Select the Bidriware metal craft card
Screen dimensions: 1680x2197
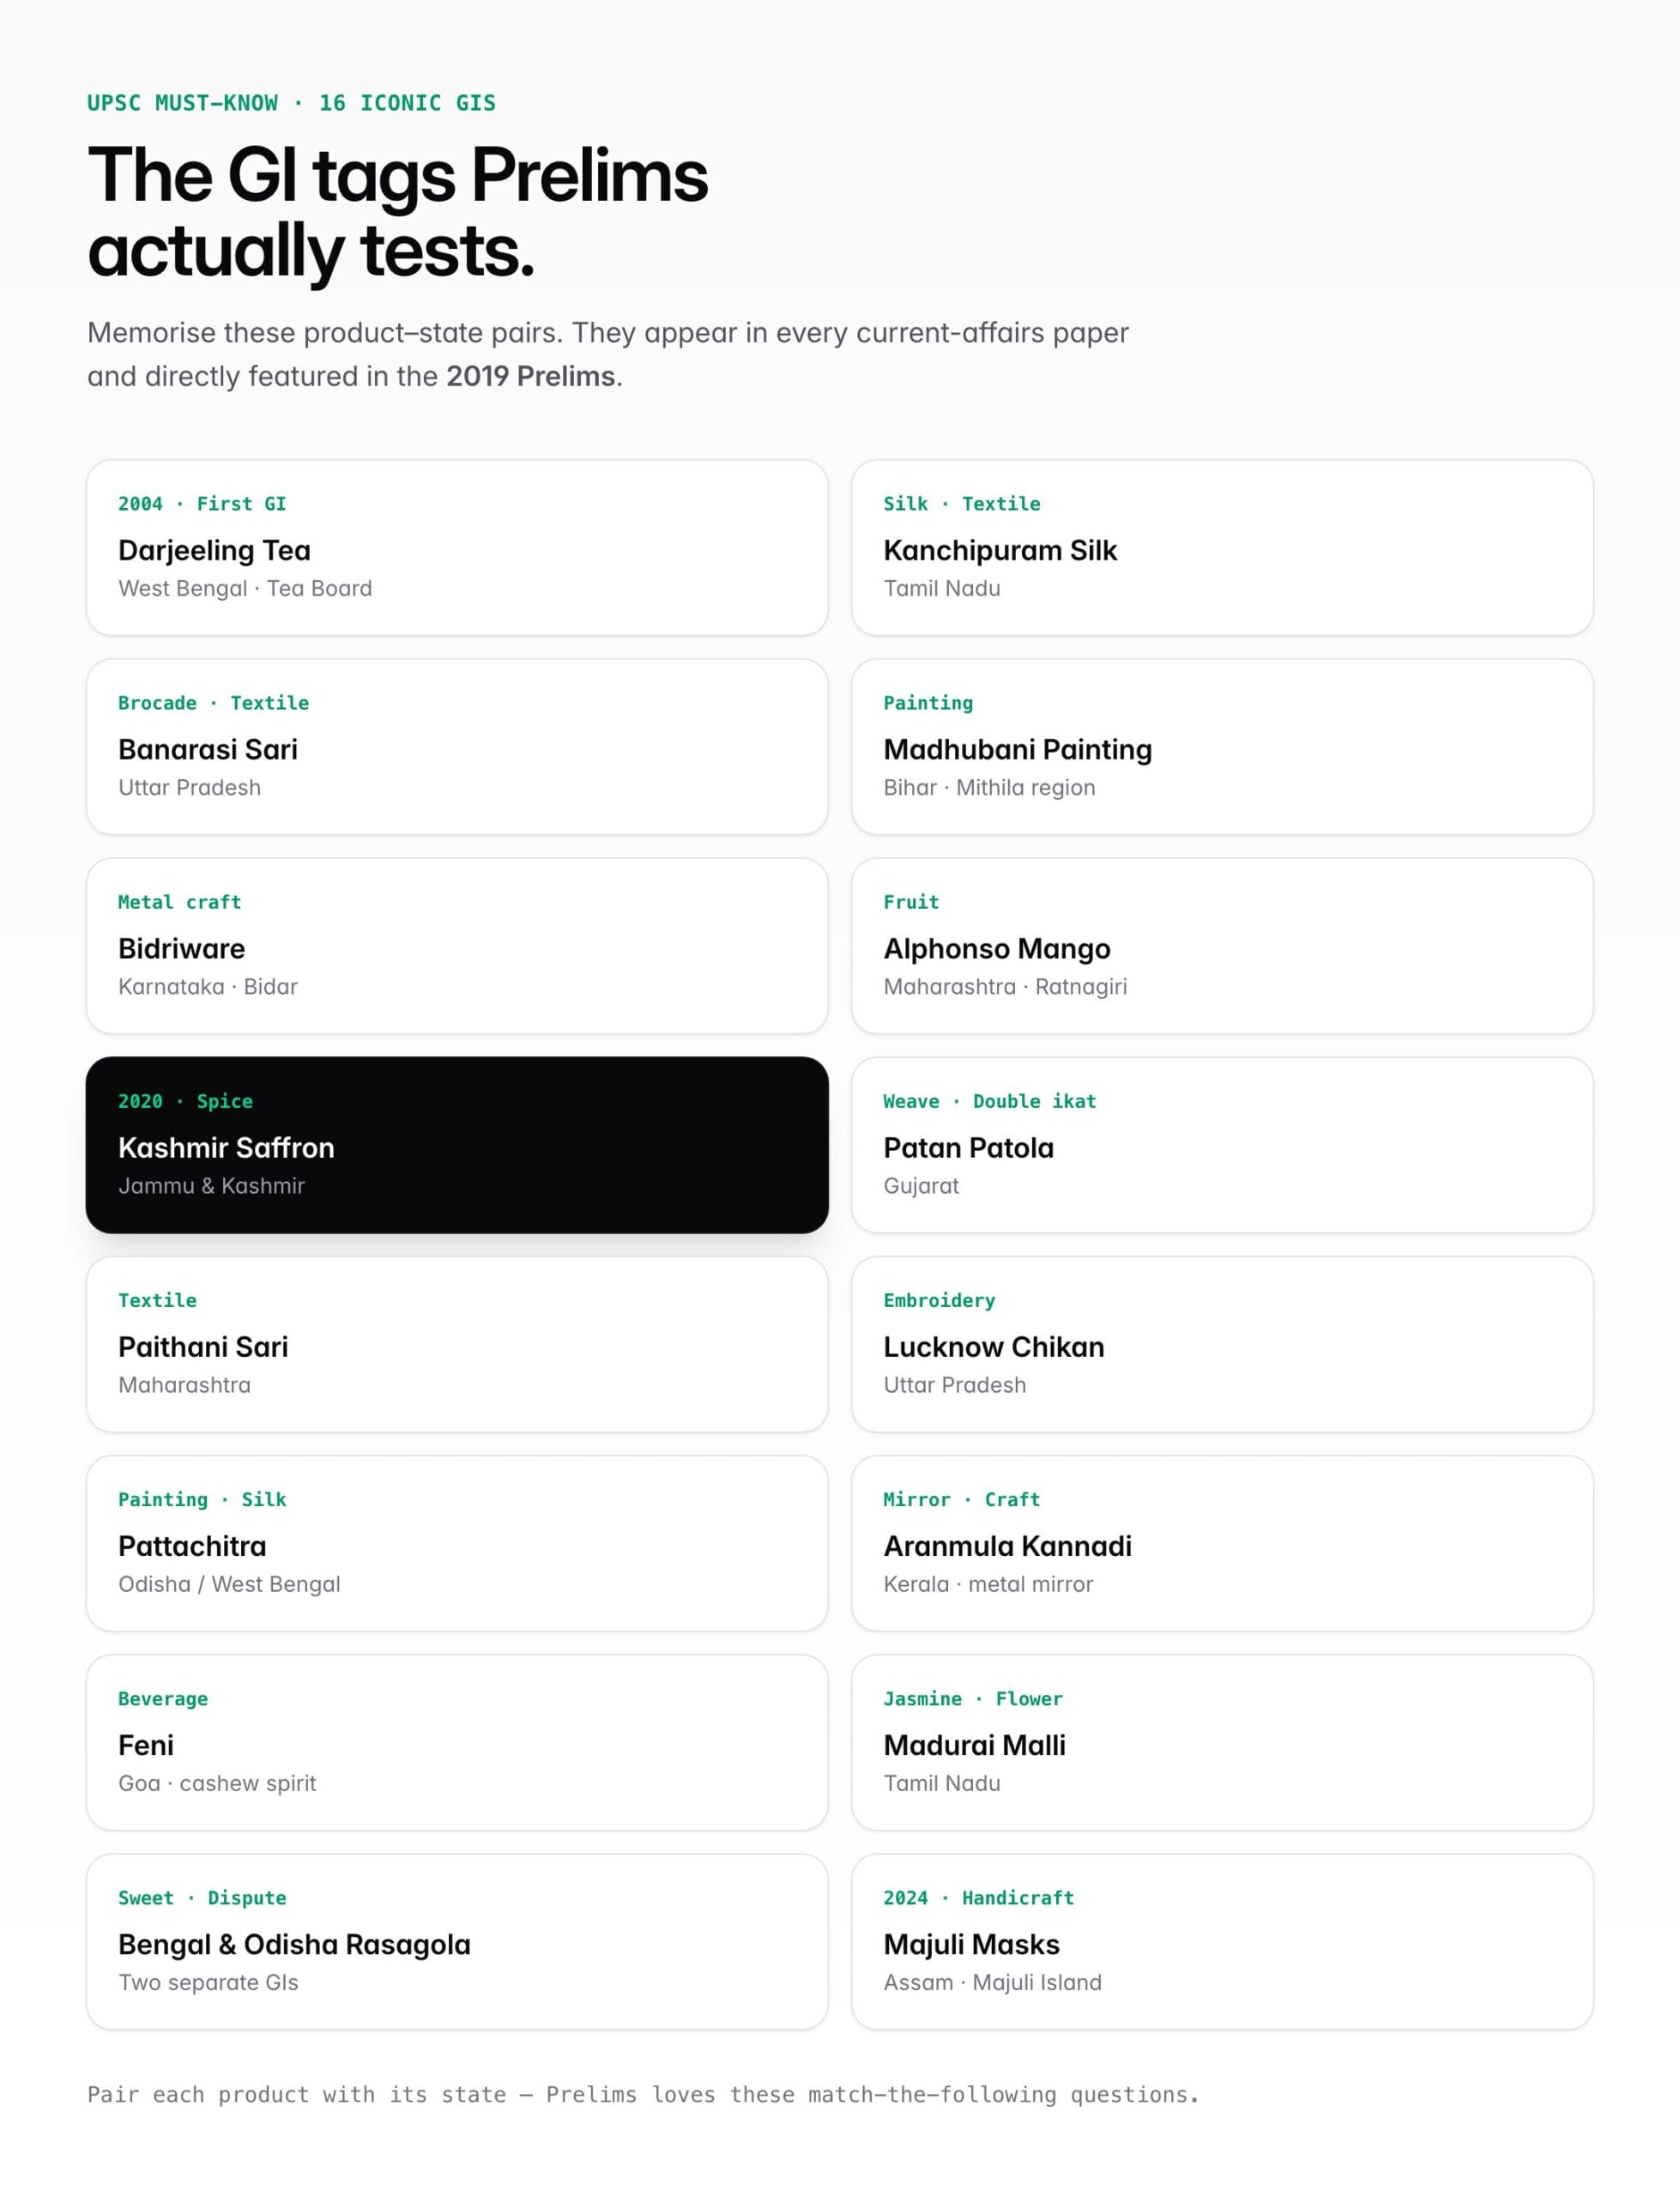pyautogui.click(x=457, y=945)
